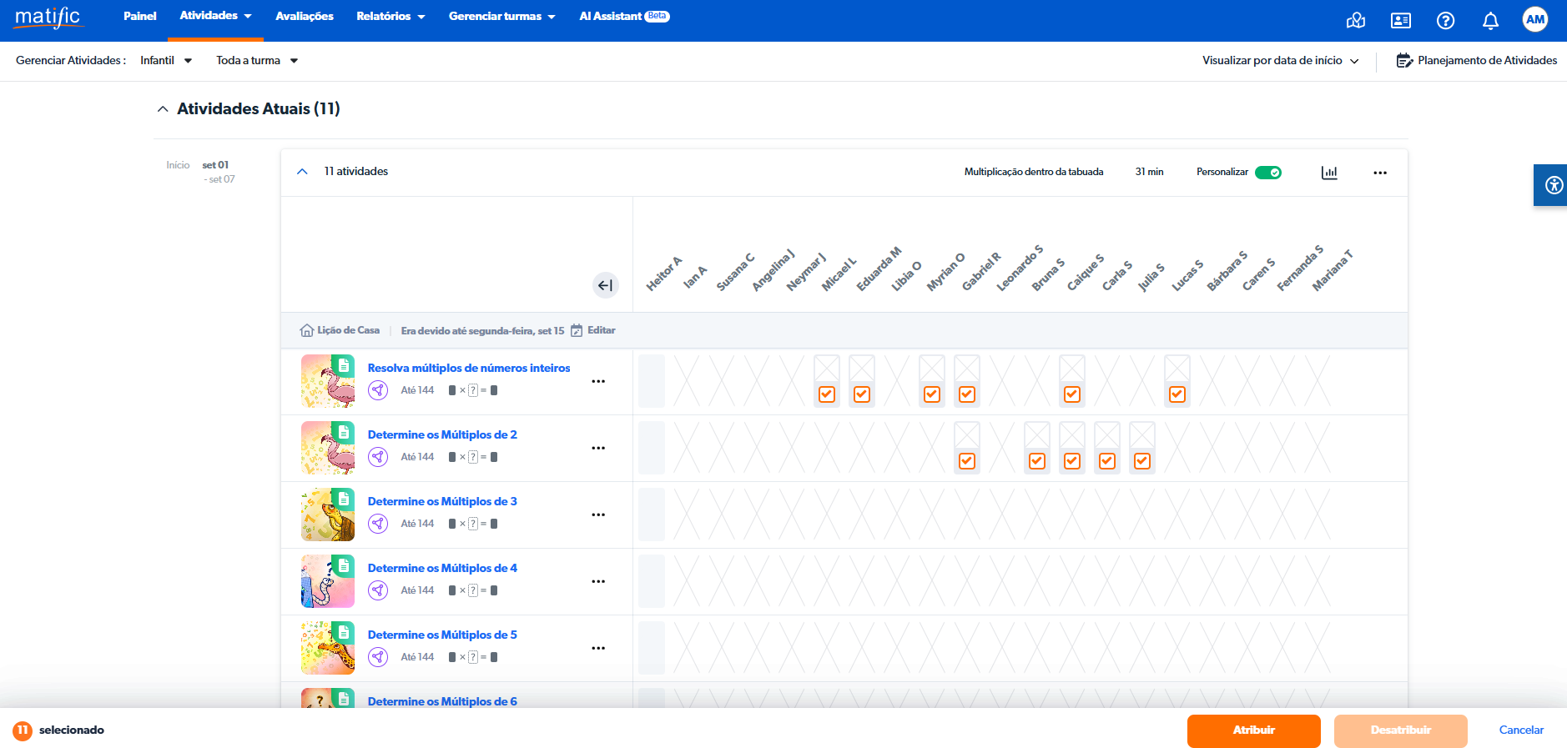This screenshot has width=1567, height=748.
Task: Click the ID card icon in header
Action: point(1400,21)
